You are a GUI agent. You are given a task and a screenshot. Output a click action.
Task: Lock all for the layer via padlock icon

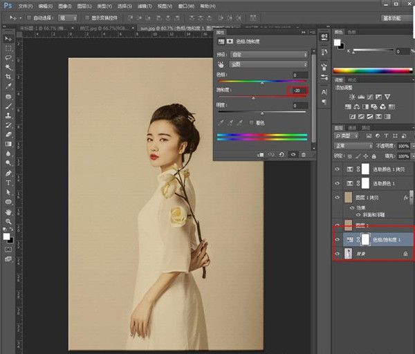click(373, 156)
